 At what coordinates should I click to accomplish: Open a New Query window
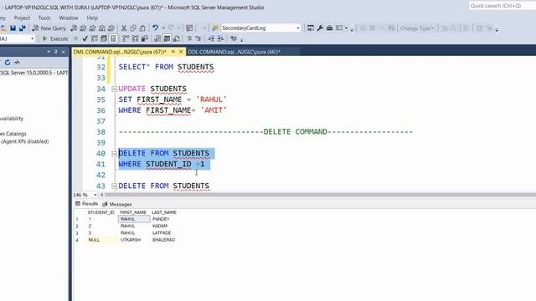coord(49,28)
